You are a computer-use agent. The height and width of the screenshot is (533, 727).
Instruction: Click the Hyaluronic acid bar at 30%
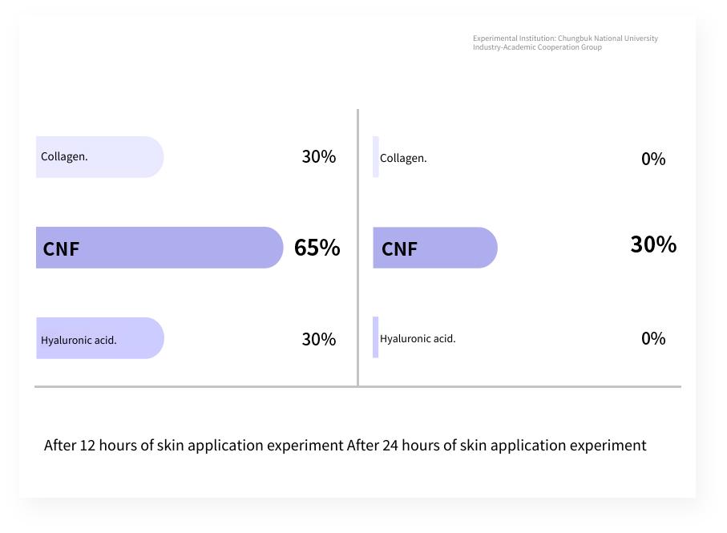click(x=100, y=338)
